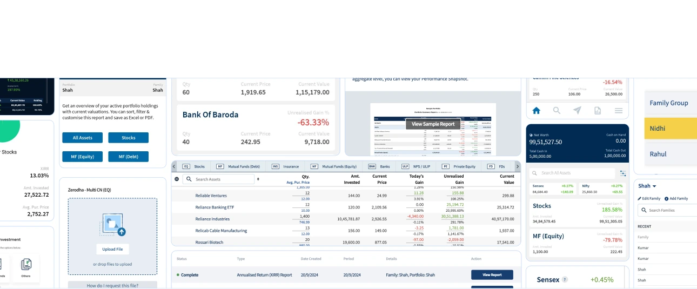Image resolution: width=697 pixels, height=289 pixels.
Task: Click the INS badge icon for Insurance
Action: click(x=276, y=167)
